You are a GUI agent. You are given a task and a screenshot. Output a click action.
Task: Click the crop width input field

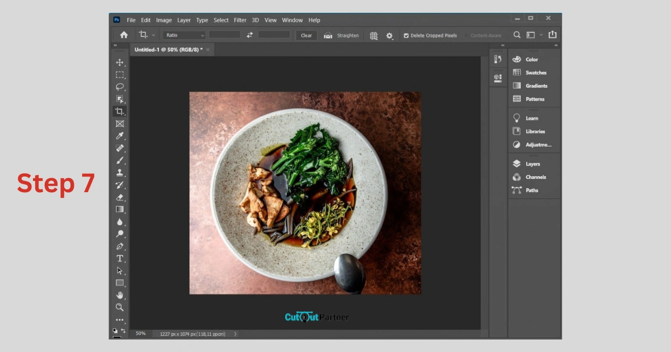tap(225, 35)
